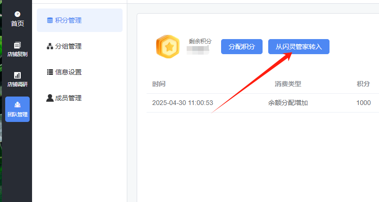Viewport: 379px width, 202px height.
Task: Click the 积分管理 coin stack icon
Action: [50, 20]
